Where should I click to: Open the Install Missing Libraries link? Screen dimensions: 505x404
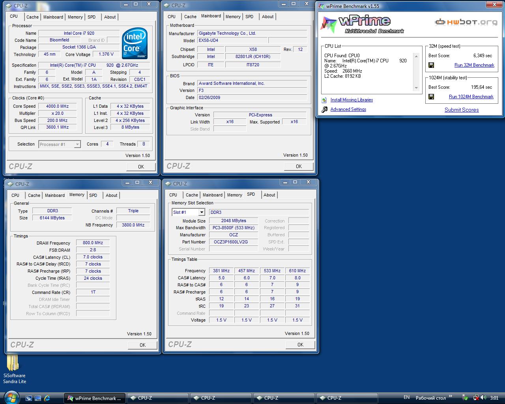[x=352, y=100]
